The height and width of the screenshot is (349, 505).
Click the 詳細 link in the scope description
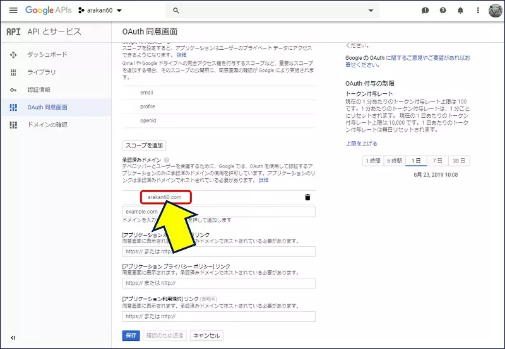(182, 55)
